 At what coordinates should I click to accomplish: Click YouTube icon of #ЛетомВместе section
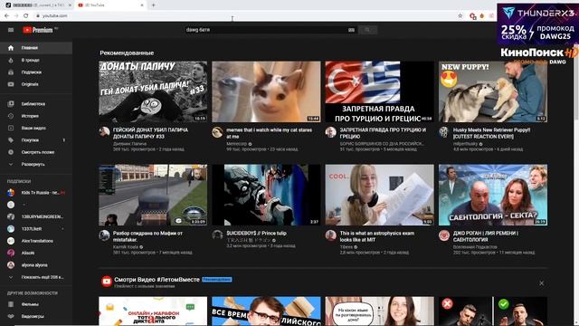pos(107,282)
